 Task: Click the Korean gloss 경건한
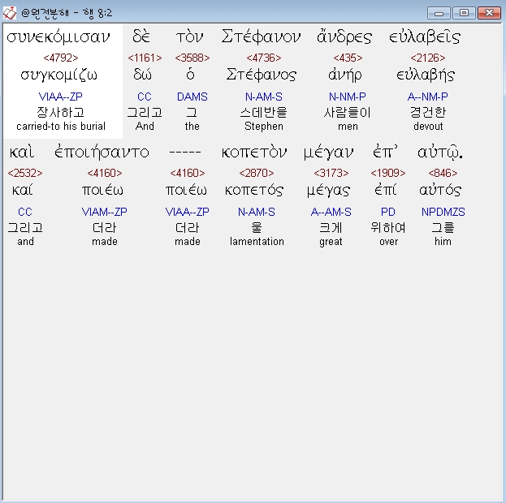(x=428, y=112)
